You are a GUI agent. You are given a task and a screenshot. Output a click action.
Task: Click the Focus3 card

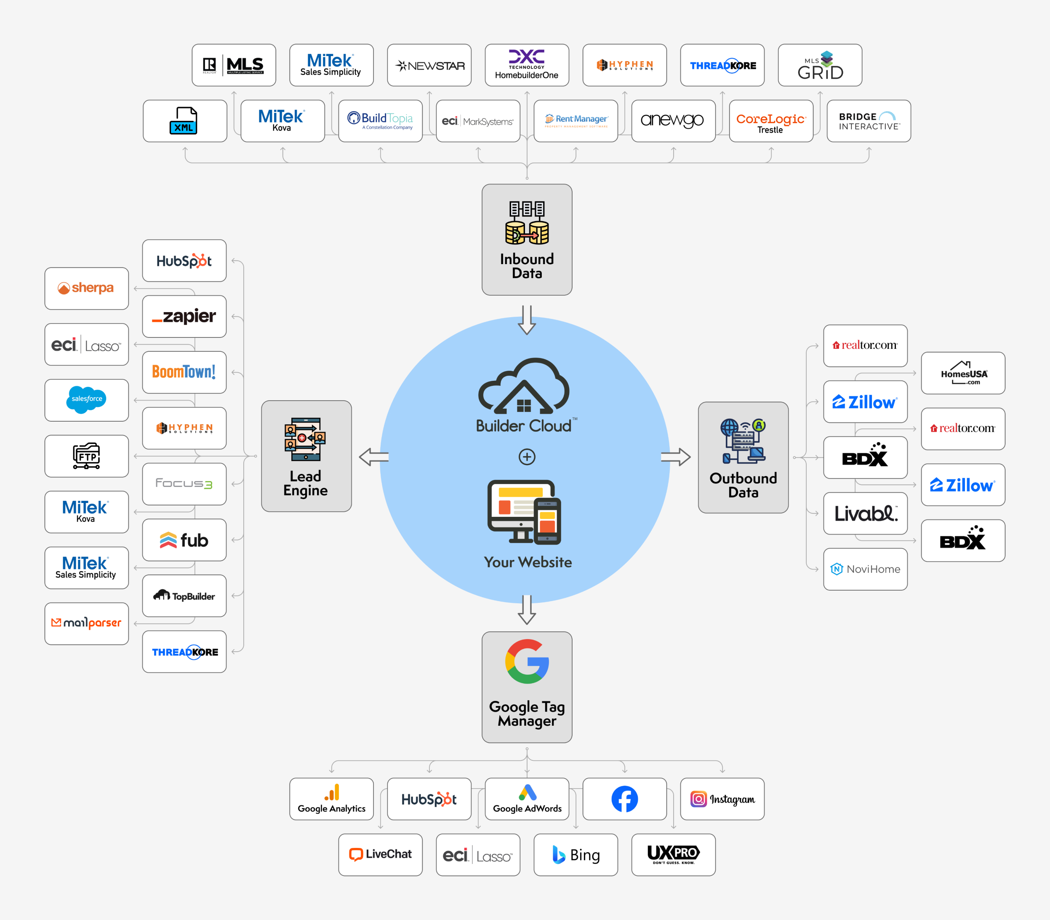pyautogui.click(x=184, y=484)
